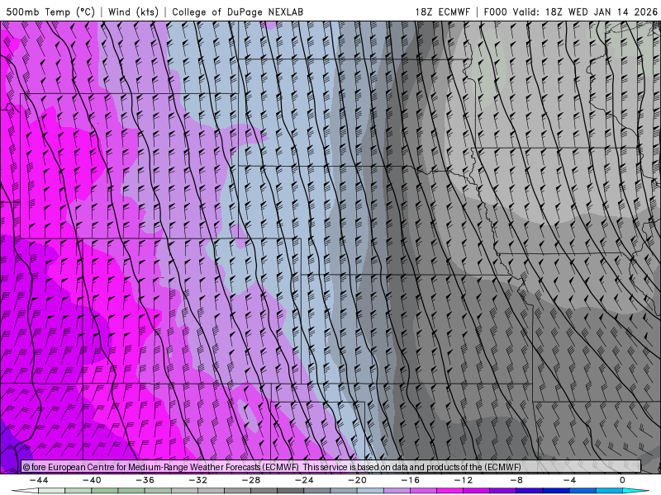The height and width of the screenshot is (495, 661).
Task: Click the -12 colorbar label
Action: (464, 480)
